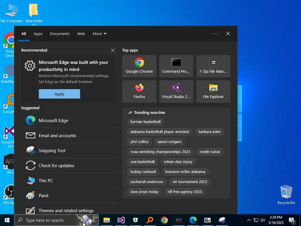Viewport: 301px width, 226px height.
Task: Launch Command Prompt tile in Top apps
Action: point(176,66)
